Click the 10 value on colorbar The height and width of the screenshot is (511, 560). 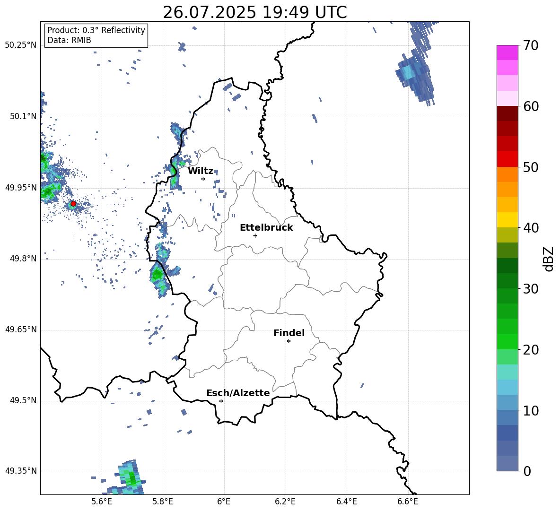(x=531, y=411)
